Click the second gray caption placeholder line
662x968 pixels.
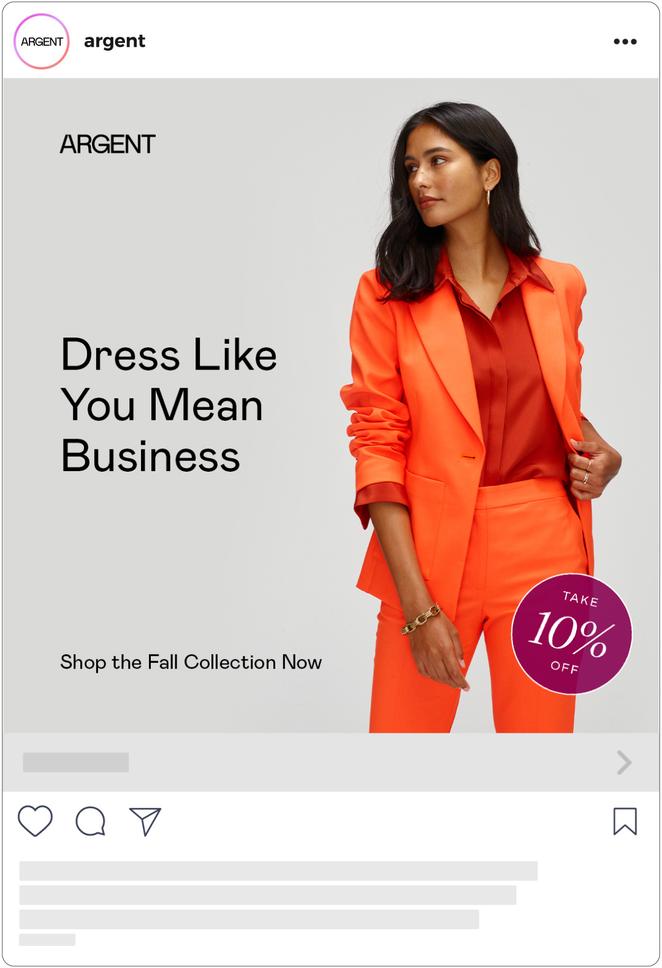coord(268,895)
